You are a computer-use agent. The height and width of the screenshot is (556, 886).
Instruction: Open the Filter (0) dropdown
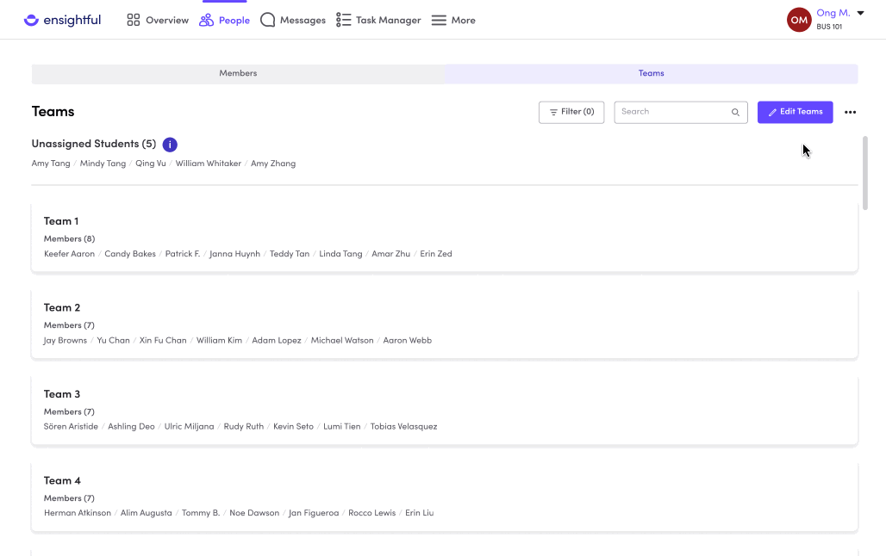pyautogui.click(x=571, y=112)
